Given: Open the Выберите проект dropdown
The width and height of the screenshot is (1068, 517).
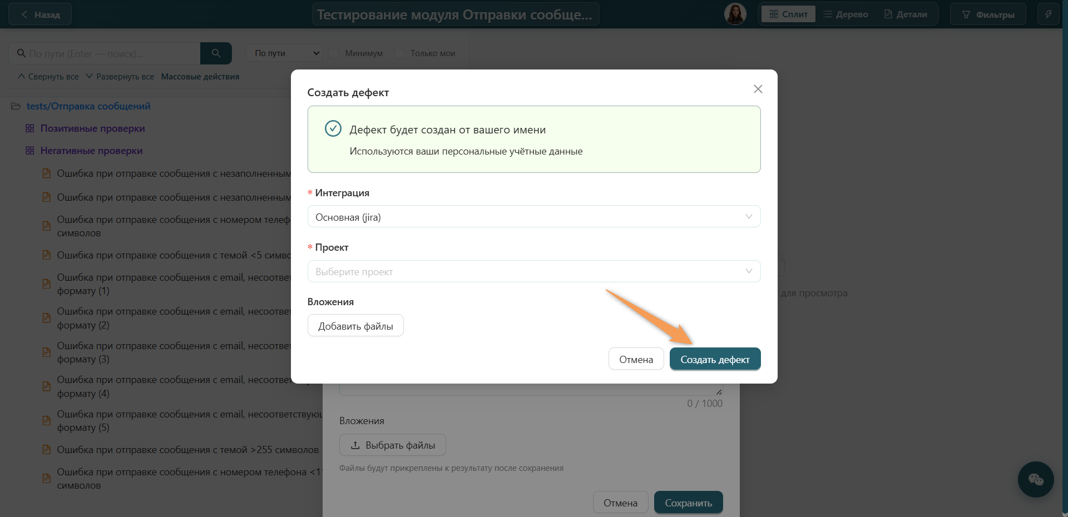Looking at the screenshot, I should [534, 271].
